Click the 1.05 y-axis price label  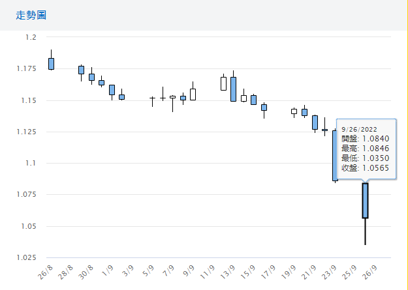point(28,226)
